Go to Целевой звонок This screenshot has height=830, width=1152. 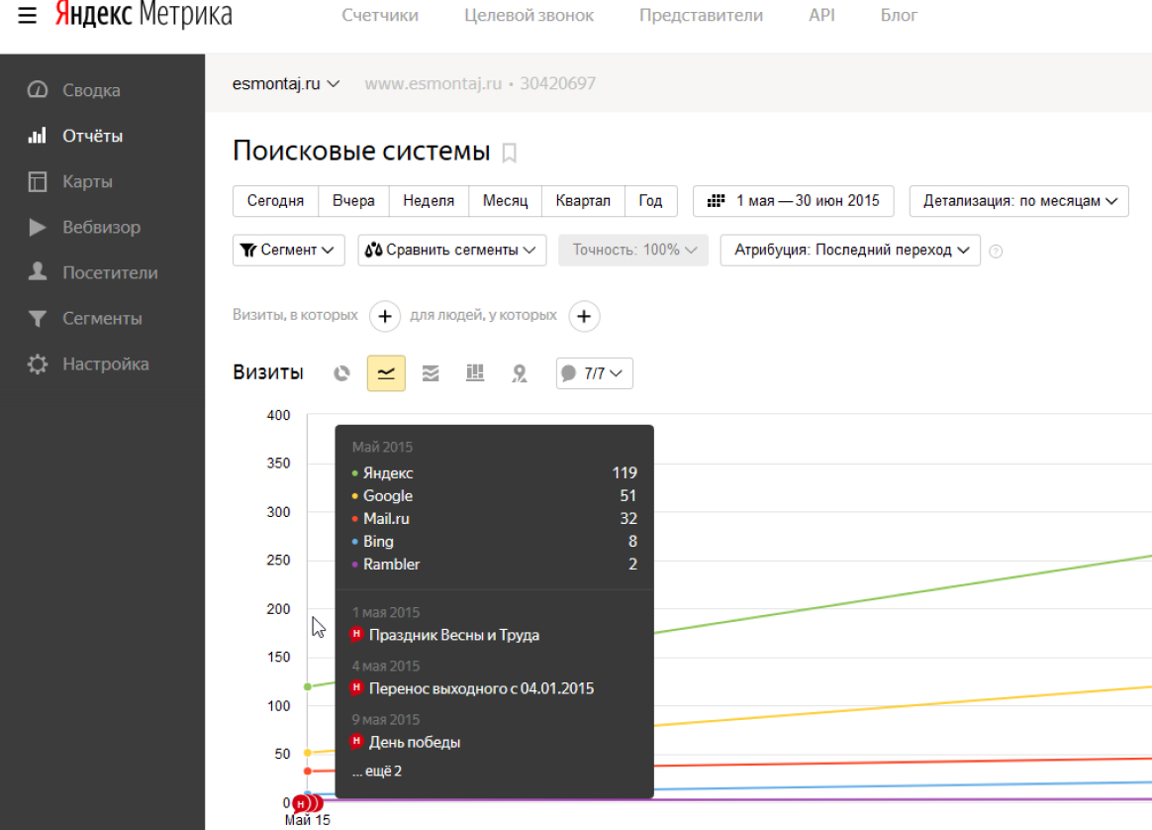528,16
